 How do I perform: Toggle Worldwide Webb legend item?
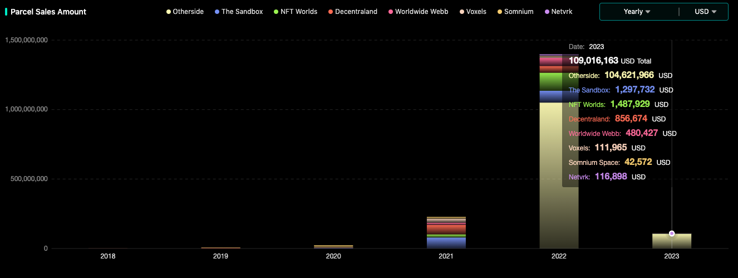coord(417,12)
